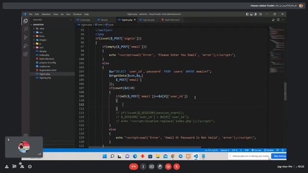Screen dimensions: 308x173
Task: Open Microsoft Edge on the taskbar
Action: click(x=135, y=156)
